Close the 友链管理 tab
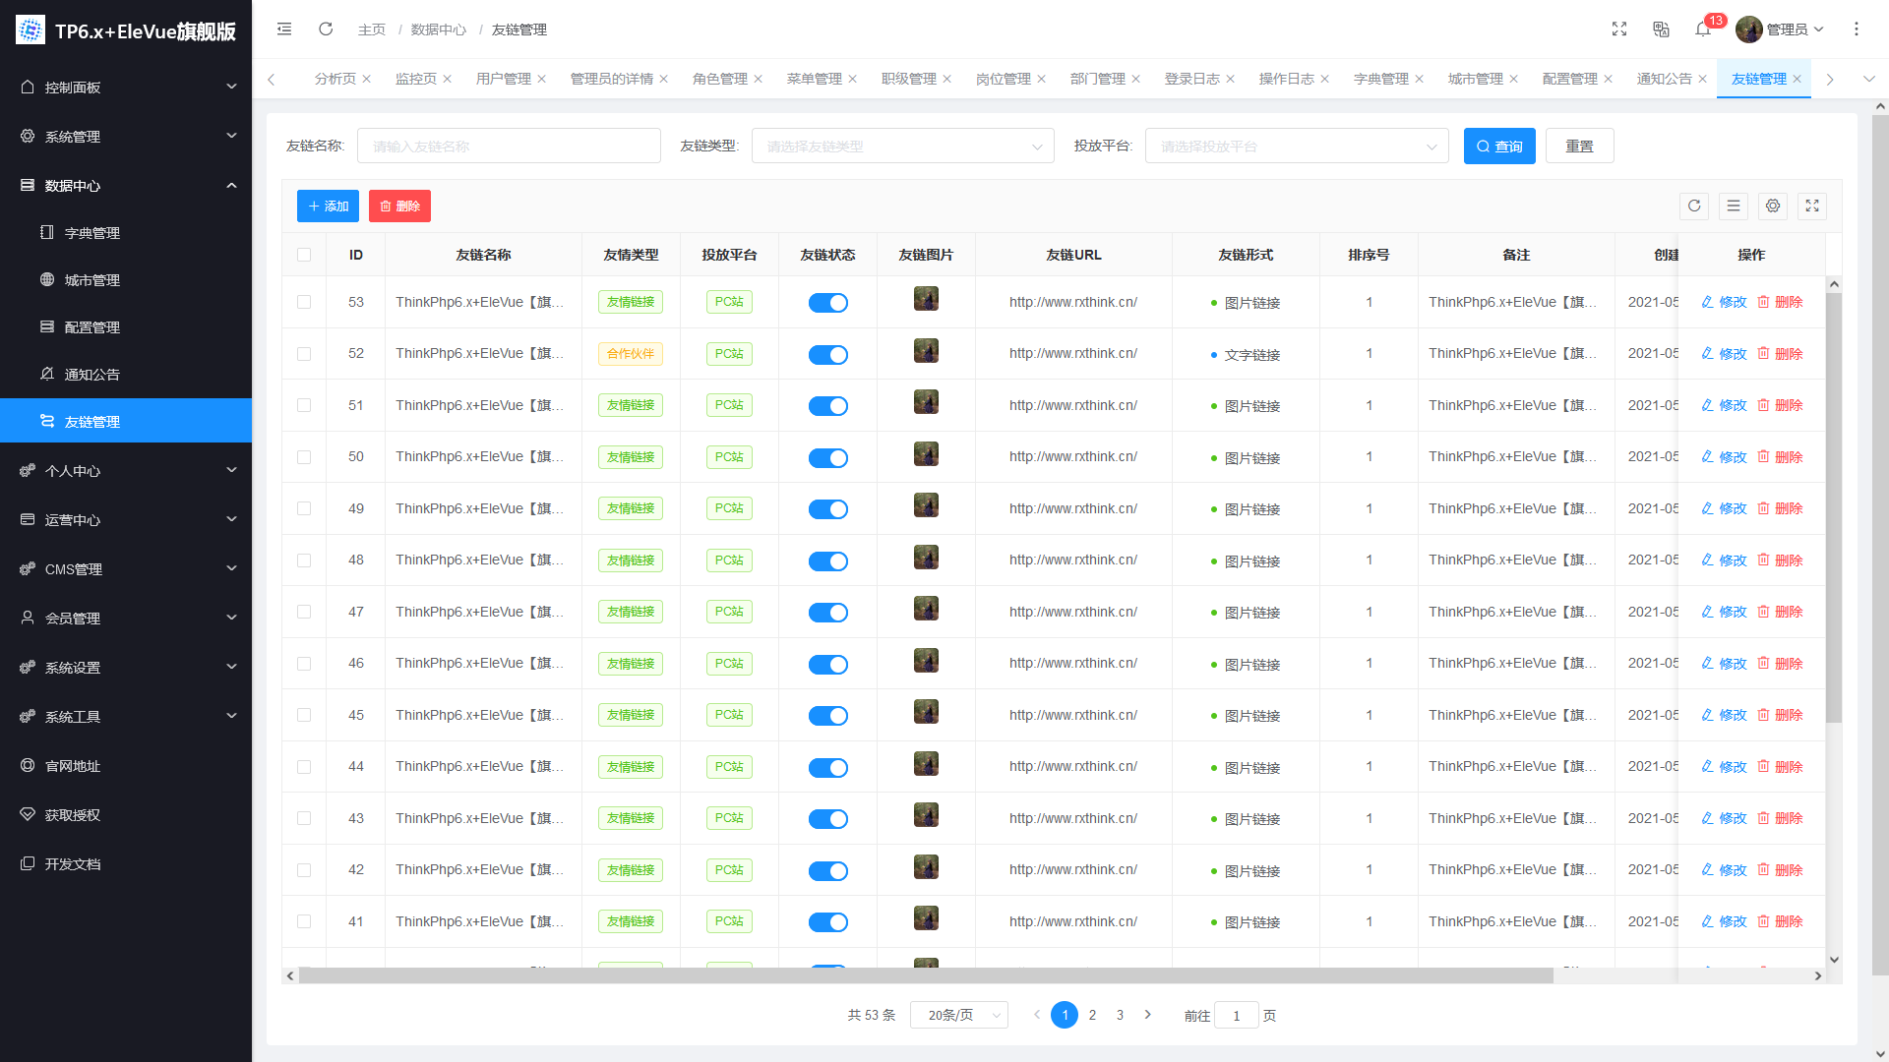 point(1798,79)
